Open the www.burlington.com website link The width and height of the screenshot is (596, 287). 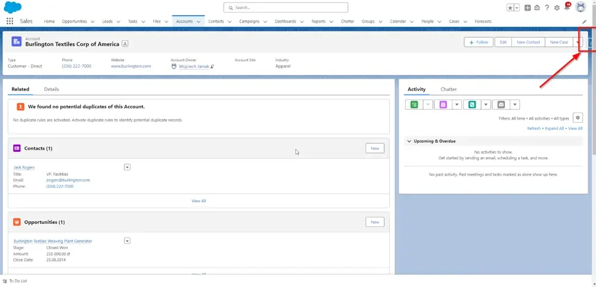(131, 66)
